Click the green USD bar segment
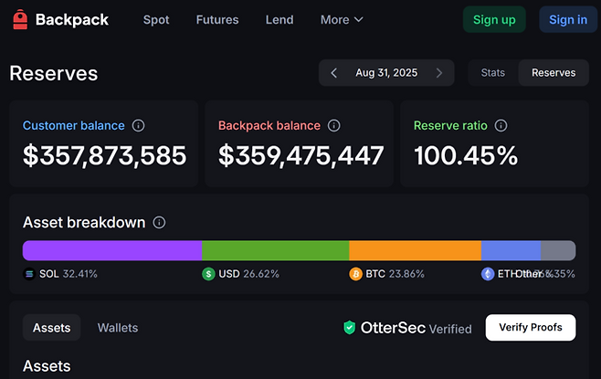 [276, 250]
